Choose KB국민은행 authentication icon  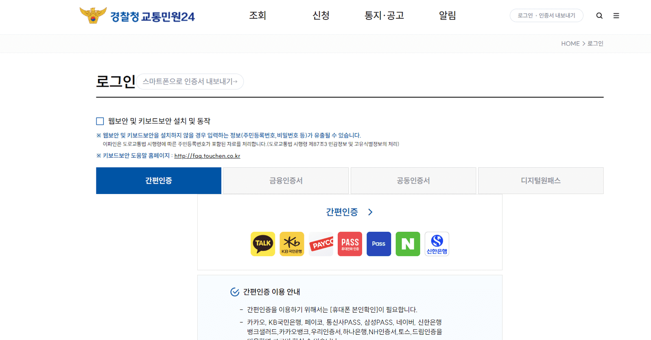[x=292, y=244]
